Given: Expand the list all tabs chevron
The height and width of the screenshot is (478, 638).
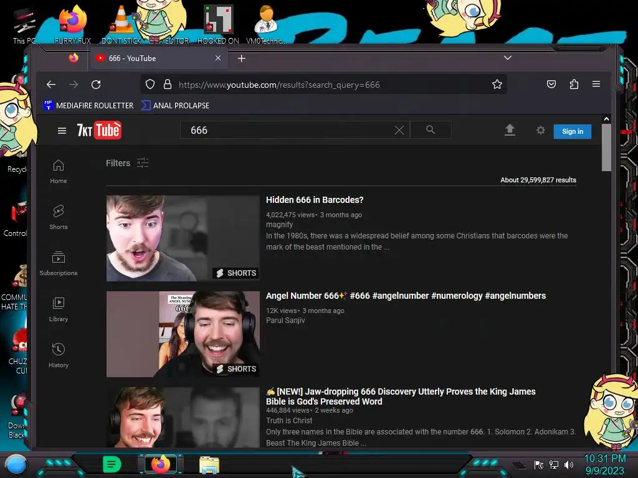Looking at the screenshot, I should [x=507, y=58].
